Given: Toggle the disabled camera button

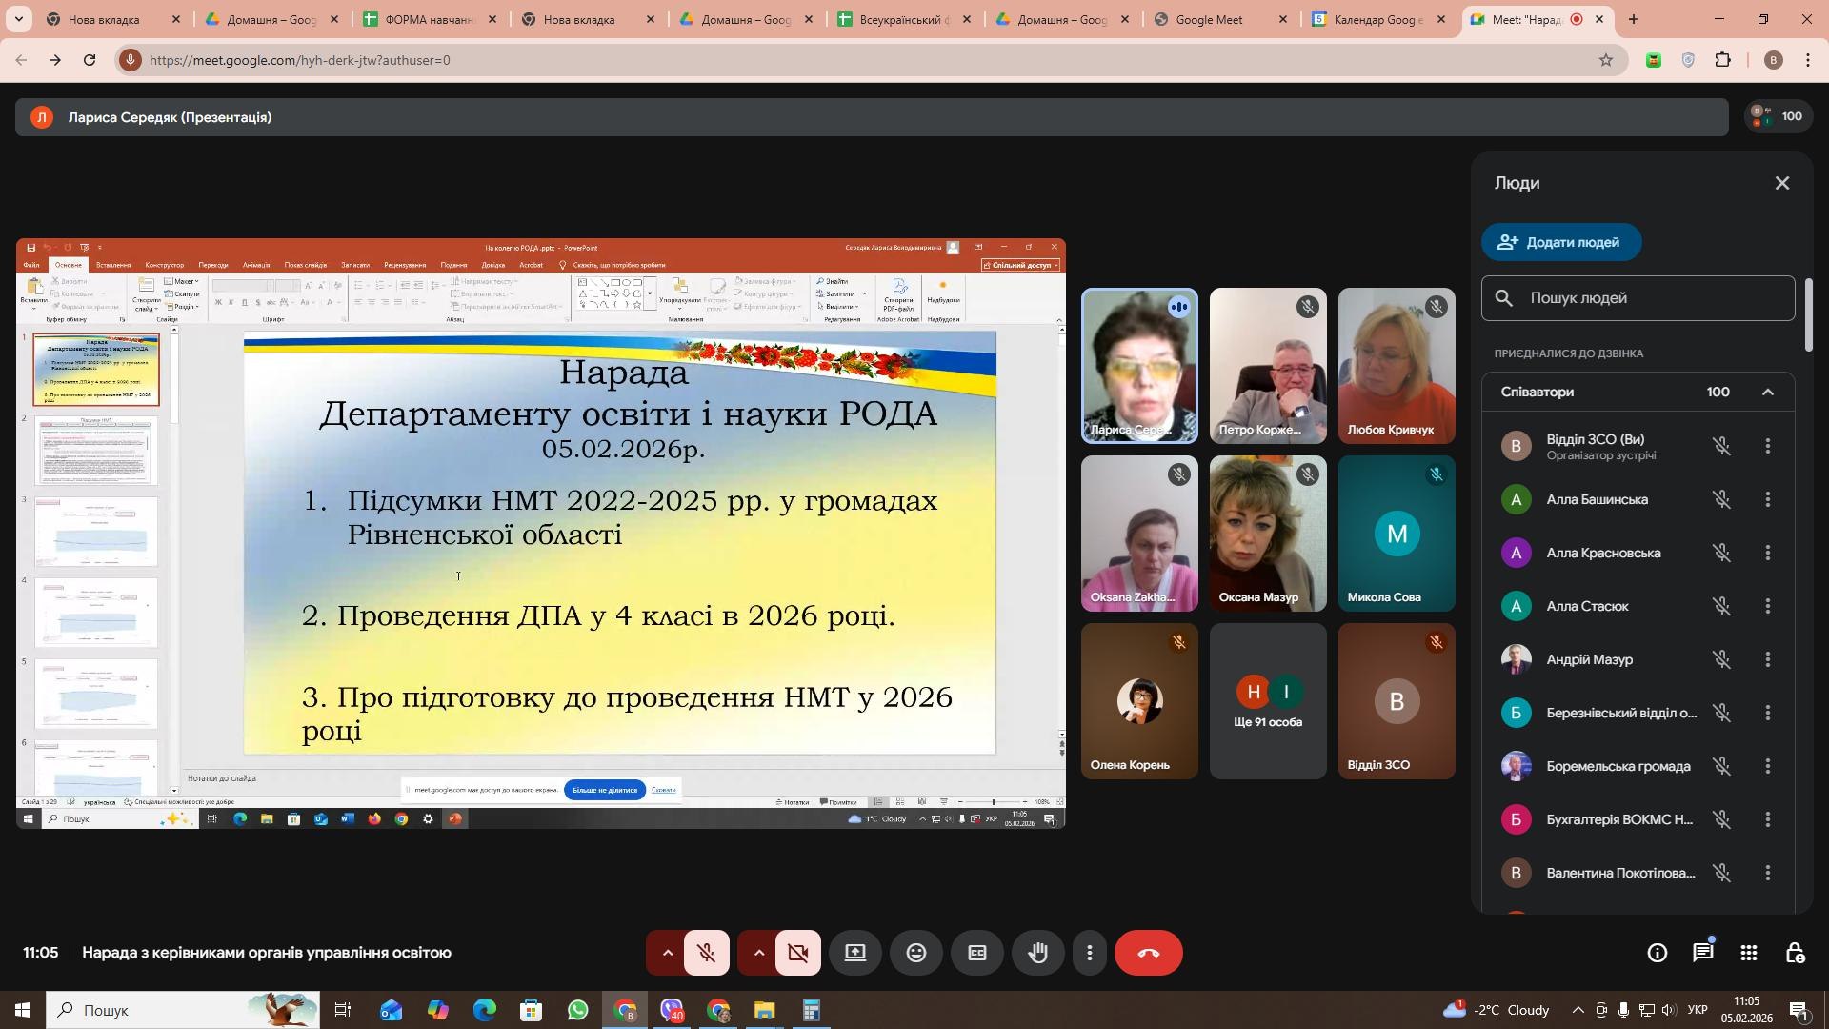Looking at the screenshot, I should (x=797, y=954).
